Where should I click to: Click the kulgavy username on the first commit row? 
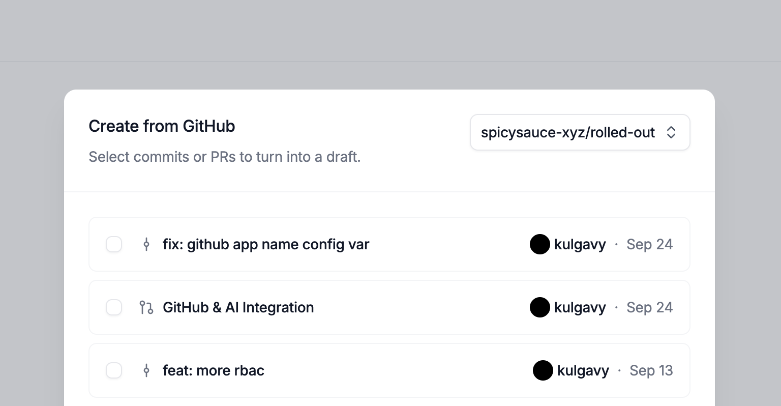point(580,245)
